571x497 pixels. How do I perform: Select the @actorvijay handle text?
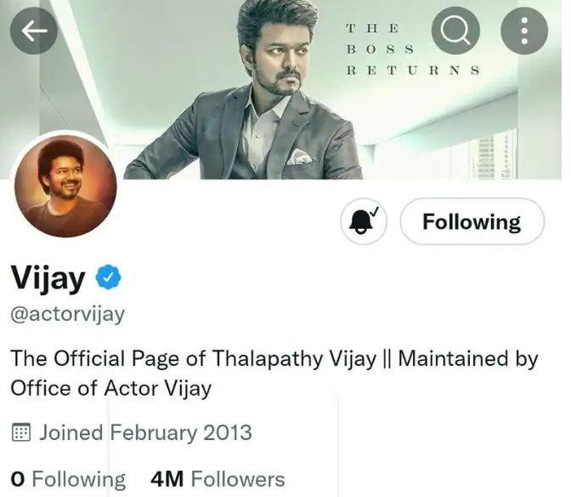click(68, 314)
